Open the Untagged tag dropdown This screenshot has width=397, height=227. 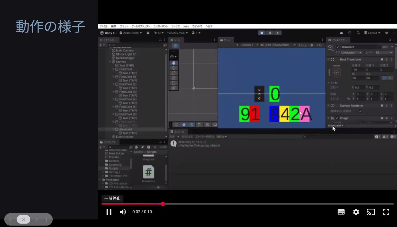point(351,52)
